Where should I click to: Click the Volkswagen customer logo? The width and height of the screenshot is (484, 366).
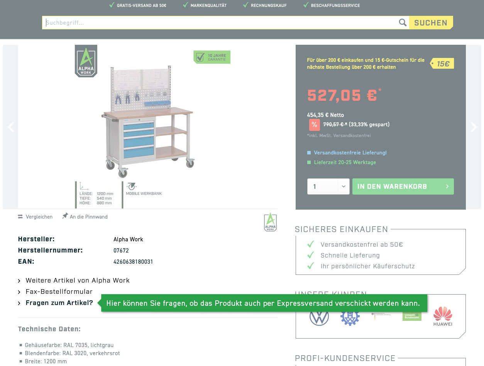319,317
